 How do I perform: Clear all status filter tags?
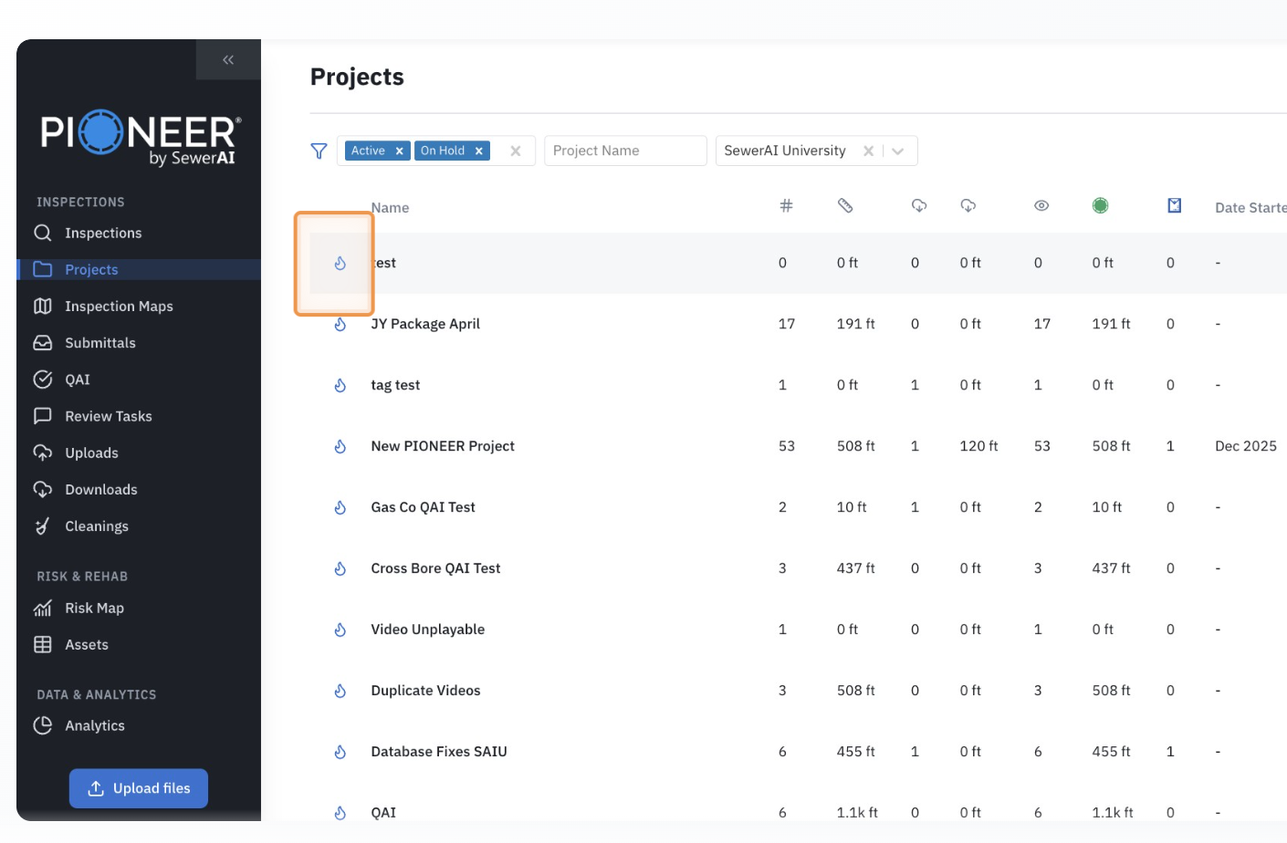[x=516, y=151]
